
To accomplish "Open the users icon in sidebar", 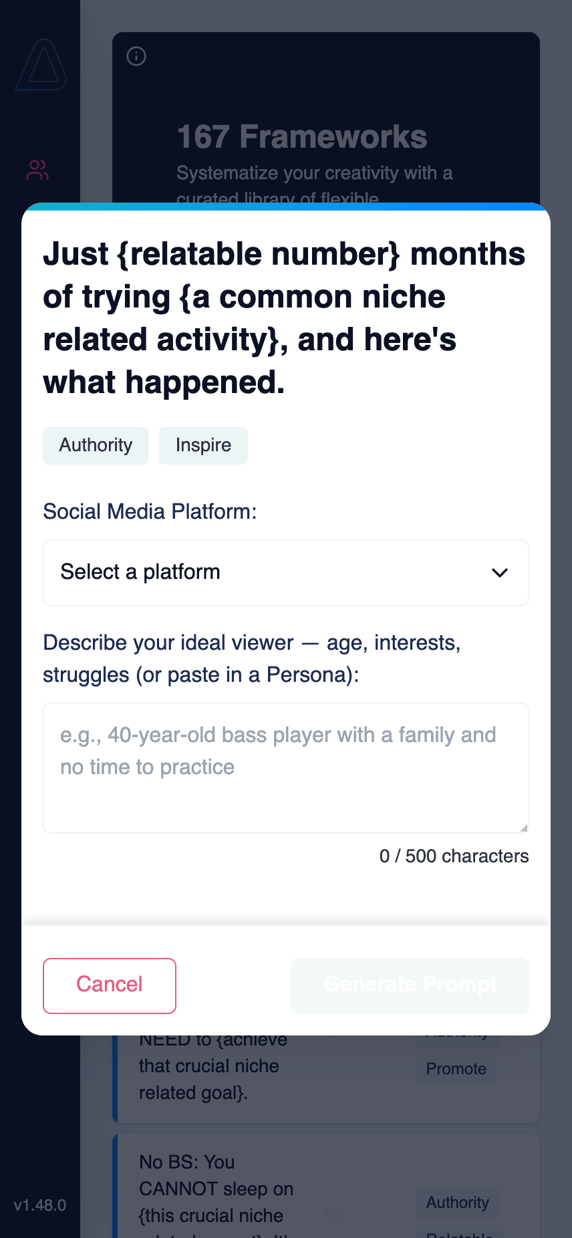I will (x=37, y=170).
